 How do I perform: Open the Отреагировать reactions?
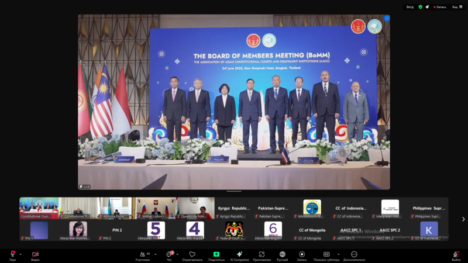click(x=192, y=255)
